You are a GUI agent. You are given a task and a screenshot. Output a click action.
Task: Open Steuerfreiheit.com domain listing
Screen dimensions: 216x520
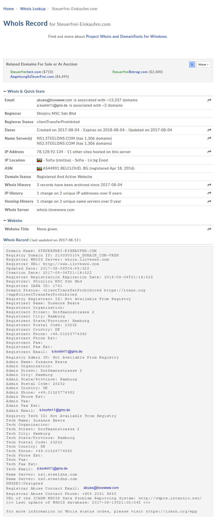tap(26, 72)
